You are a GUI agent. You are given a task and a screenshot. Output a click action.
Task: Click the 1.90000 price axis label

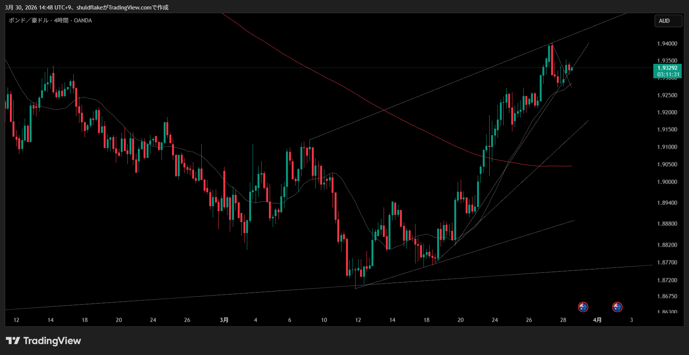(x=667, y=182)
